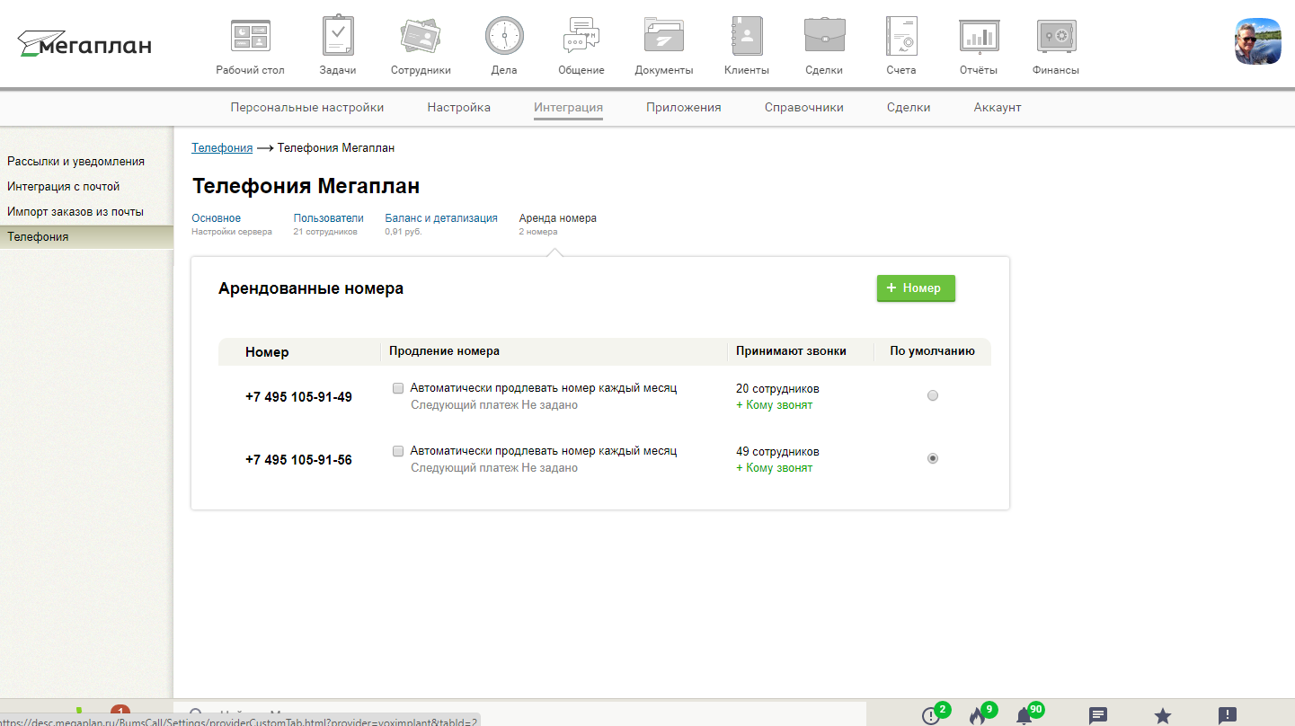This screenshot has height=726, width=1295.
Task: Click the 20 сотрудников text
Action: [777, 389]
